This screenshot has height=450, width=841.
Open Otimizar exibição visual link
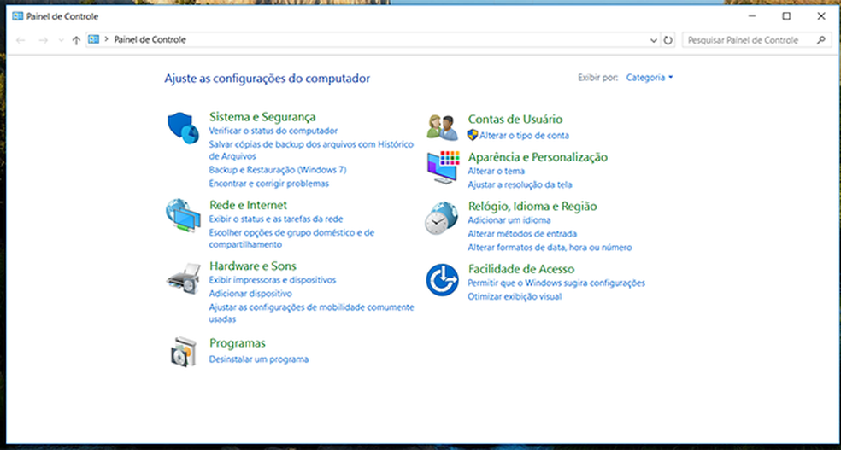pyautogui.click(x=515, y=296)
